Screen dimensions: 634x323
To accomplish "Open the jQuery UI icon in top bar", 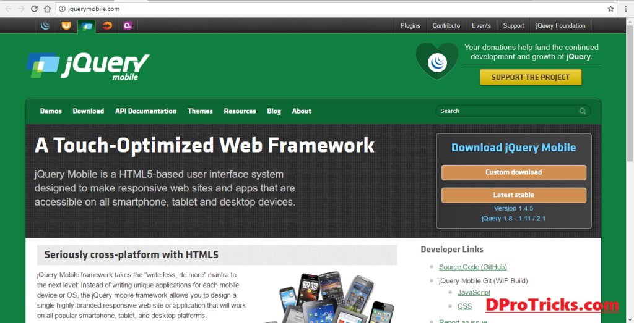I will pos(66,26).
